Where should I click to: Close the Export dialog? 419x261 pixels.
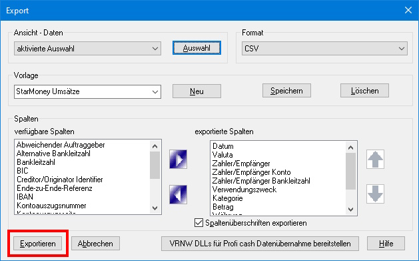(408, 10)
